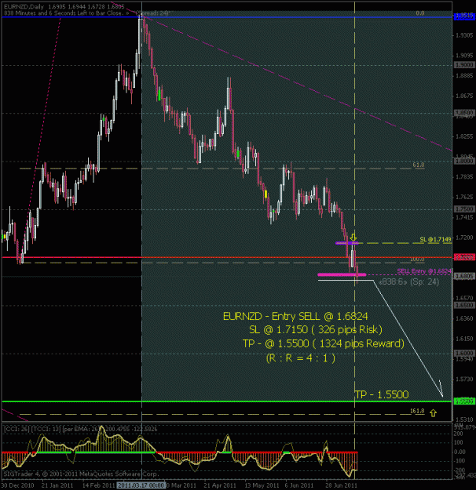This screenshot has height=490, width=476.
Task: Click the red price tag on the axis
Action: pyautogui.click(x=463, y=257)
